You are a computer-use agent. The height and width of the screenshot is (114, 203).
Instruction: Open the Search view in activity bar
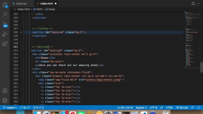(5, 15)
